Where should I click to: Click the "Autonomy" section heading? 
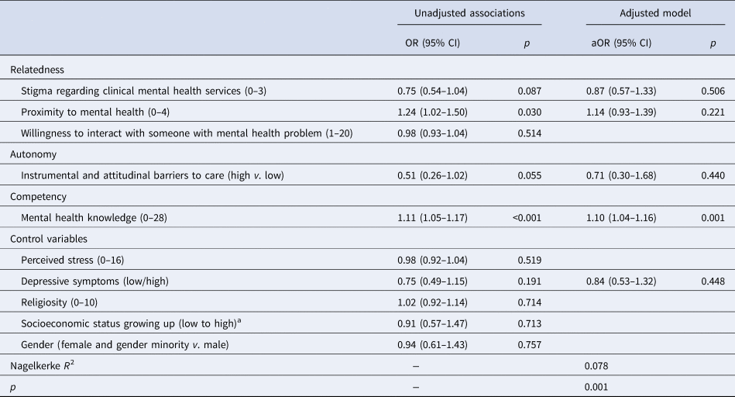33,154
